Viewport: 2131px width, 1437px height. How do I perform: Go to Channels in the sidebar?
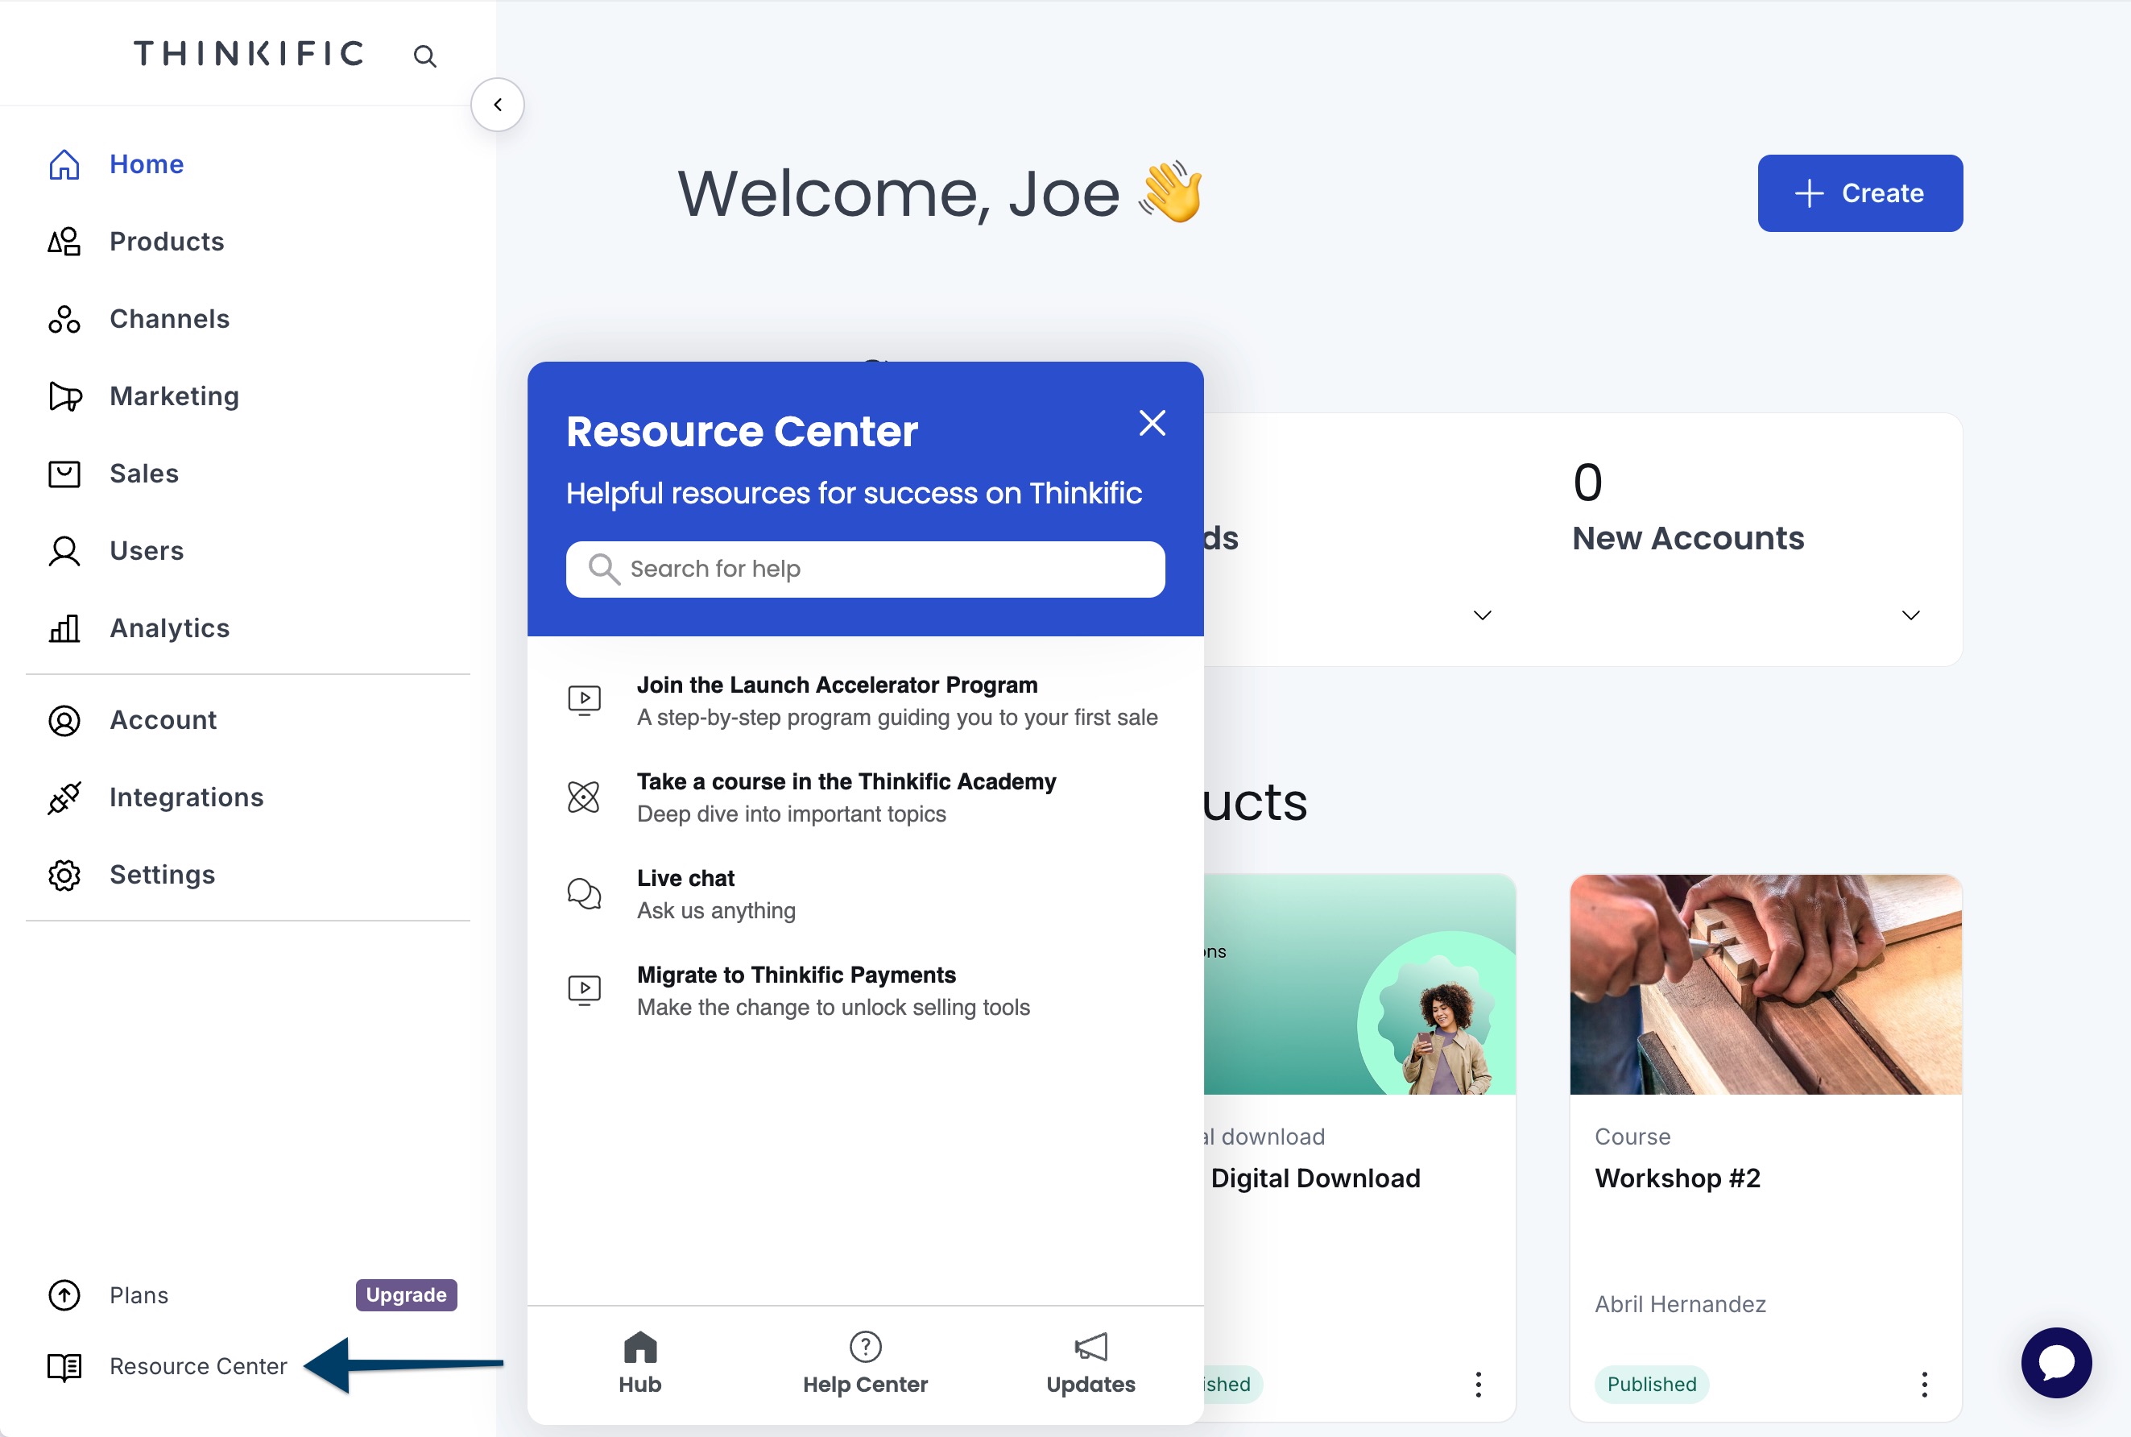point(168,319)
